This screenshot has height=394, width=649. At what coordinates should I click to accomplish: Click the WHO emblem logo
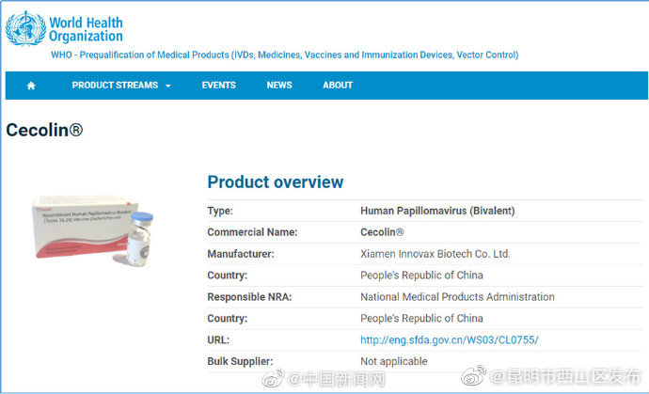(25, 28)
